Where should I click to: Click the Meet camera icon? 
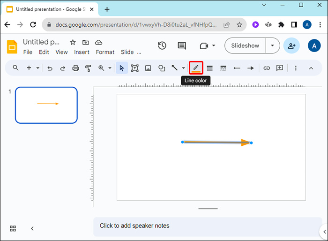tap(204, 45)
